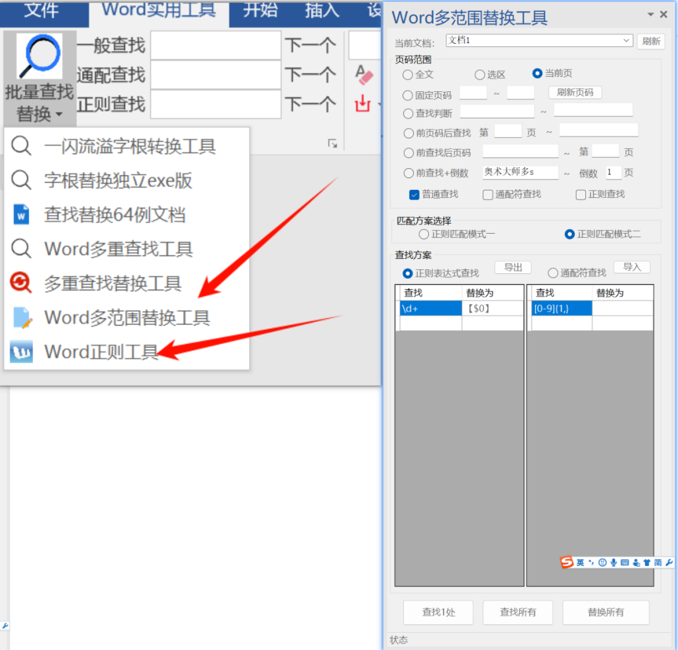Click 导出 button in 查找方案
Image resolution: width=678 pixels, height=650 pixels.
pyautogui.click(x=513, y=267)
